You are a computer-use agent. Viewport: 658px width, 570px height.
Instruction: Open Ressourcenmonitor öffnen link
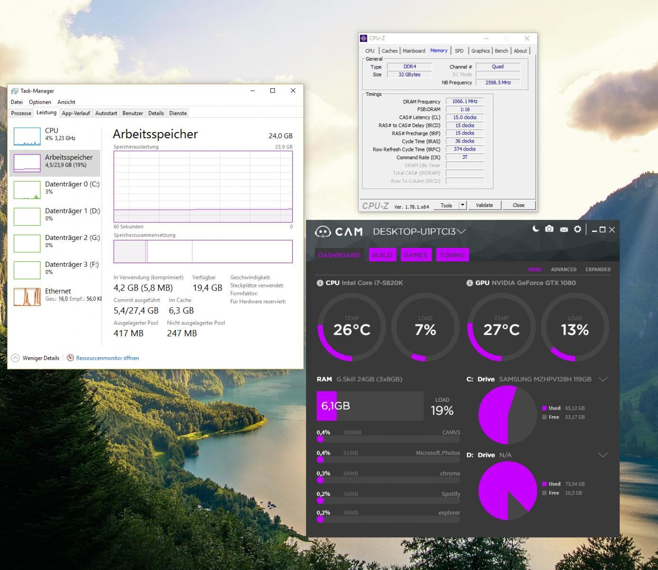108,358
